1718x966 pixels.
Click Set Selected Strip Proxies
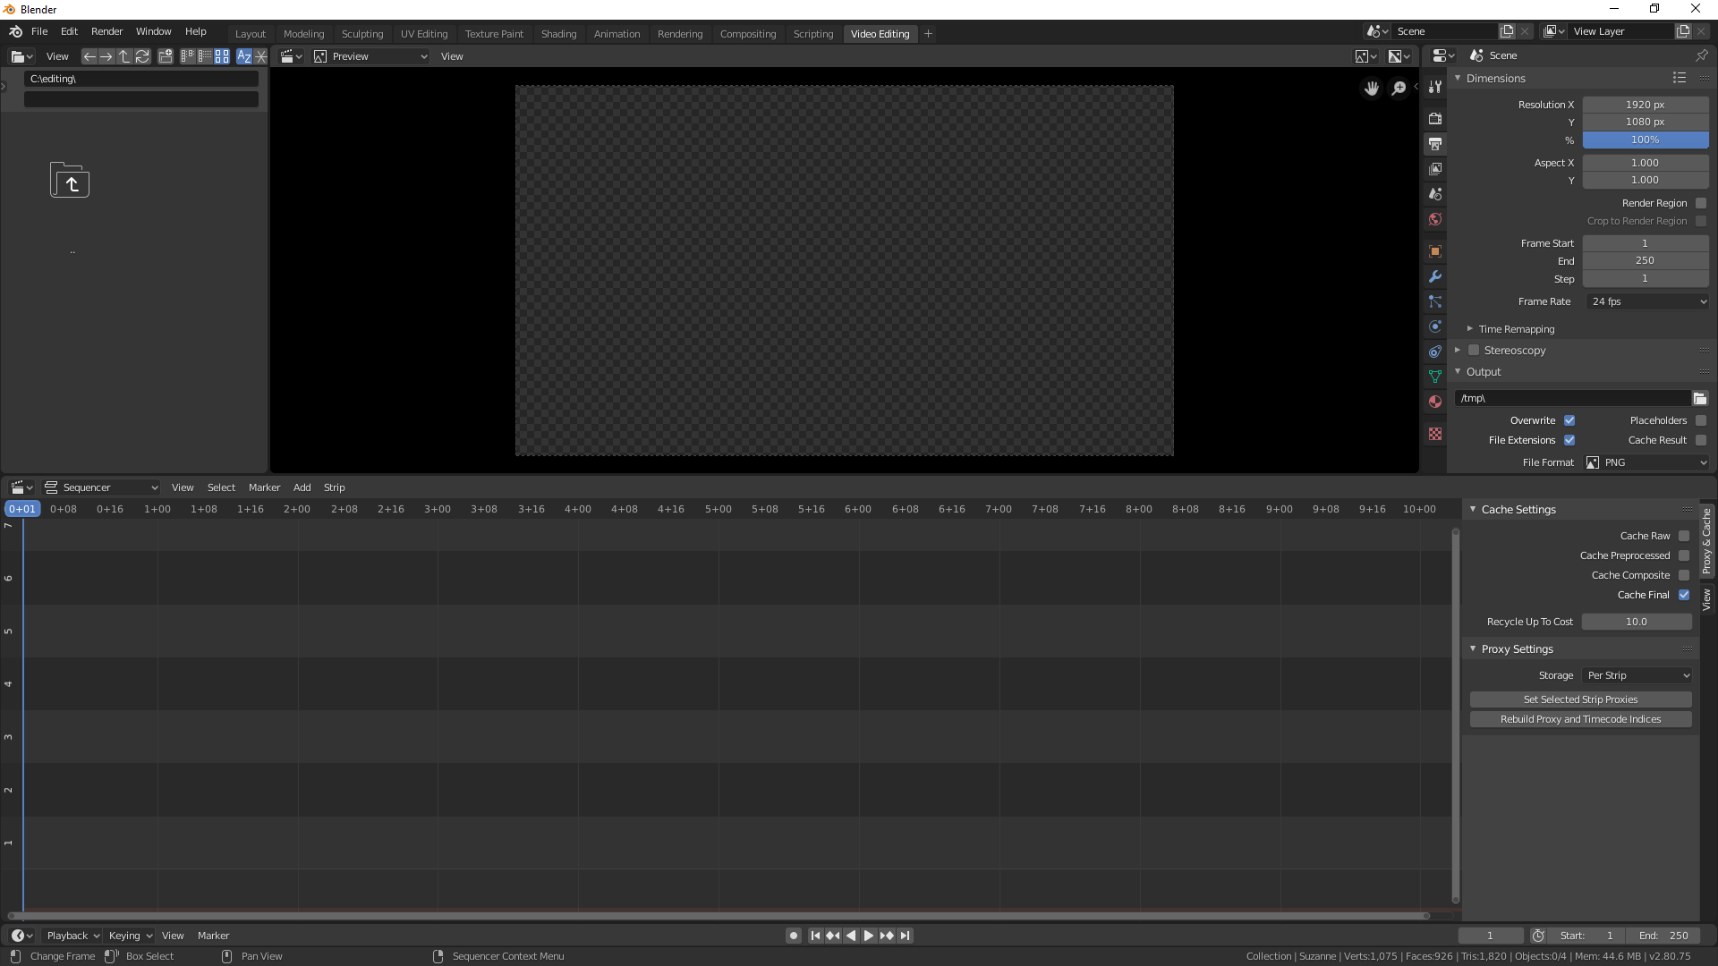[1579, 699]
